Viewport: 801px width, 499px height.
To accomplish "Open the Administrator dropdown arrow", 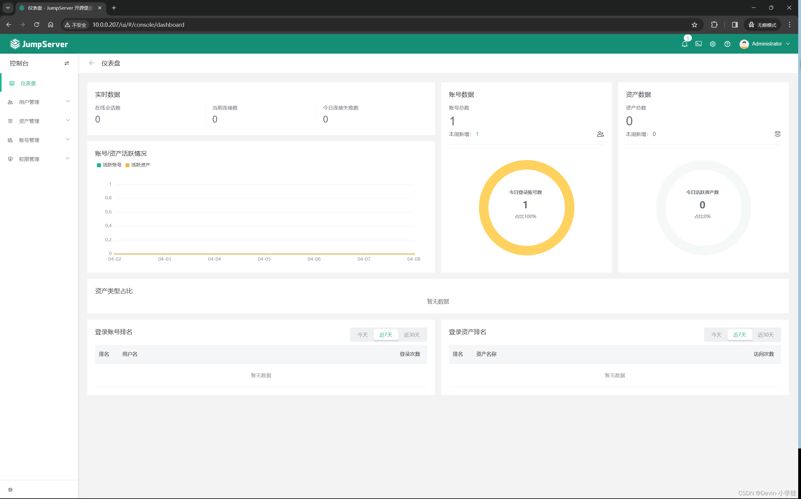I will click(788, 44).
